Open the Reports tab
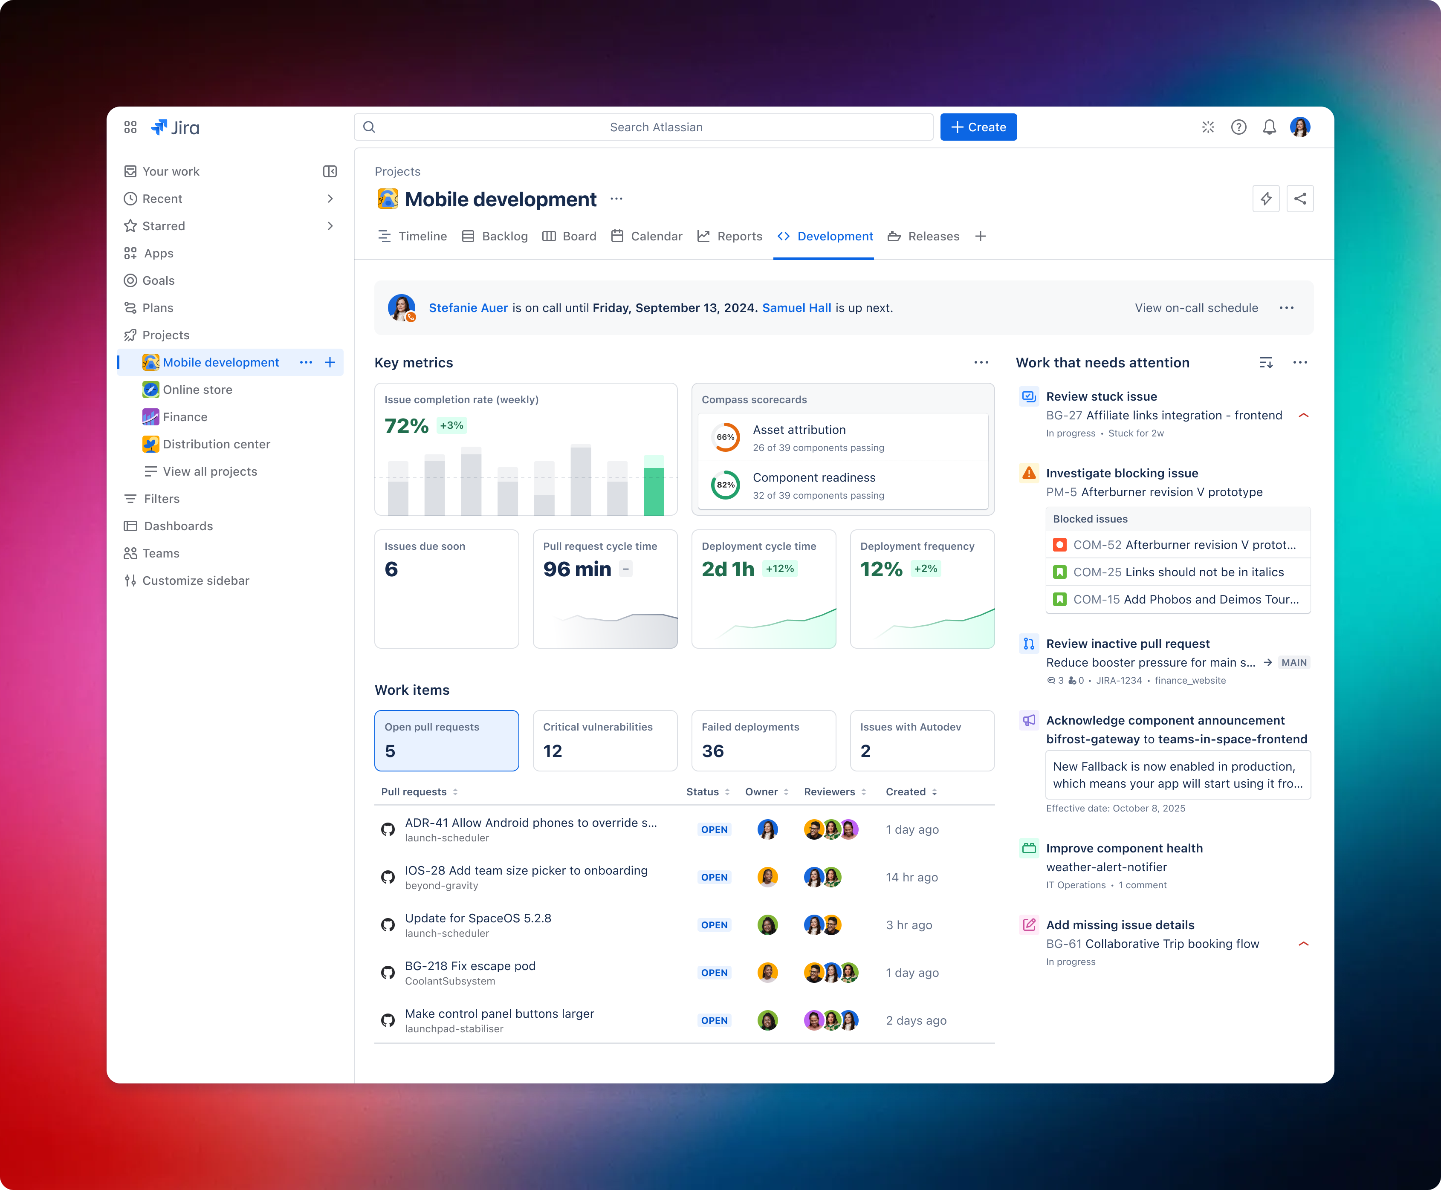The image size is (1441, 1190). coord(739,236)
